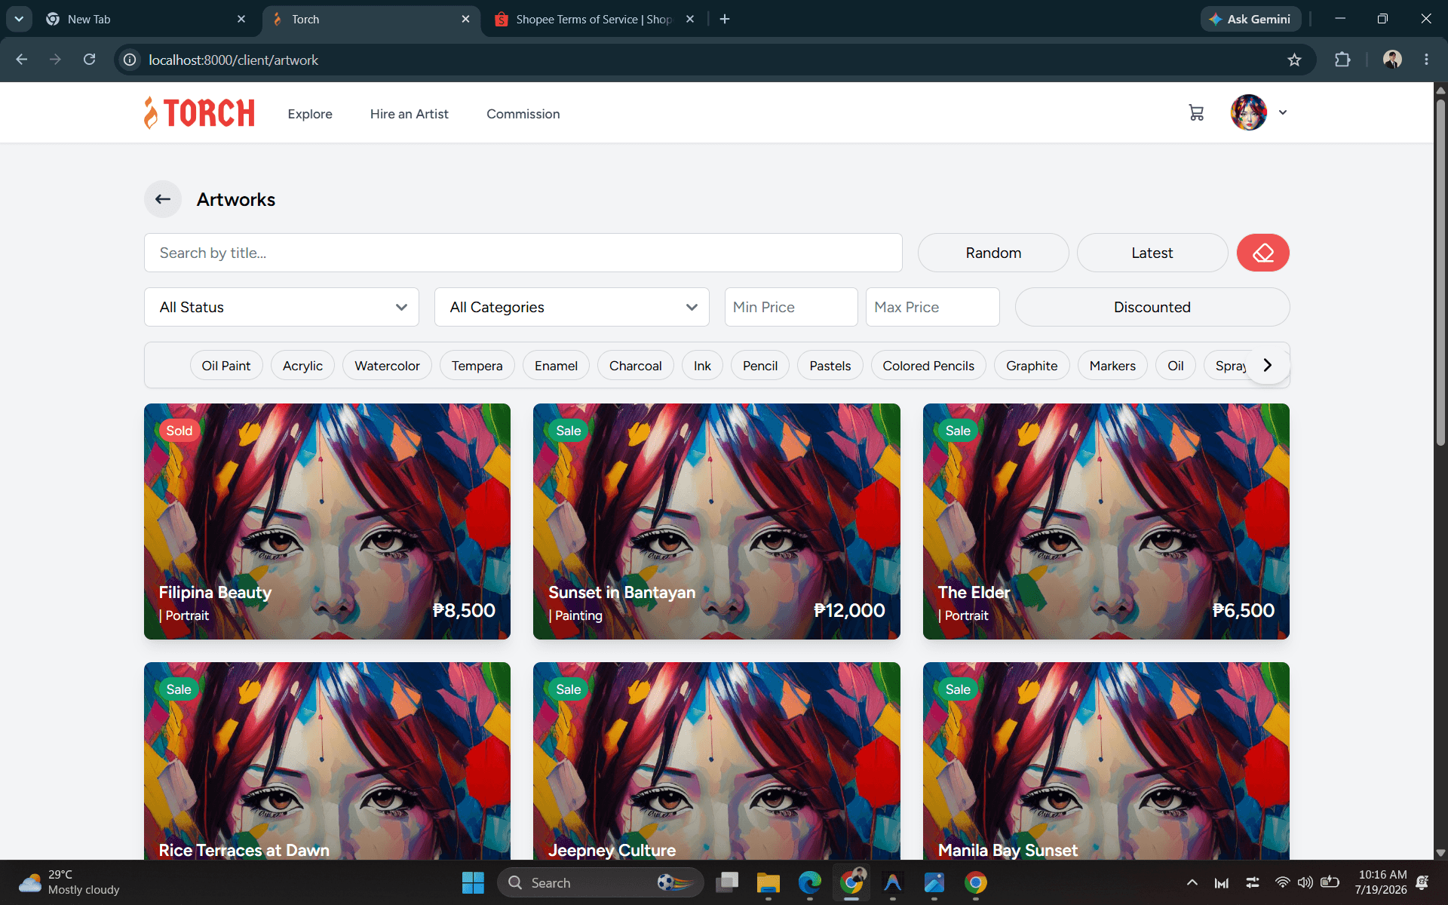The height and width of the screenshot is (905, 1448).
Task: Reload the page in the browser
Action: pos(89,60)
